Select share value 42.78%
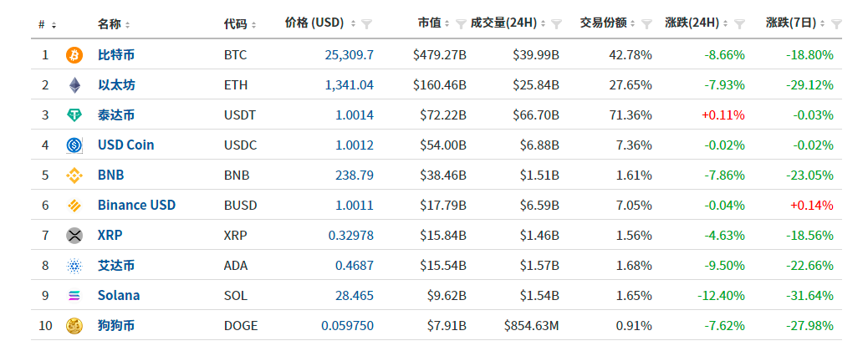 pos(631,55)
